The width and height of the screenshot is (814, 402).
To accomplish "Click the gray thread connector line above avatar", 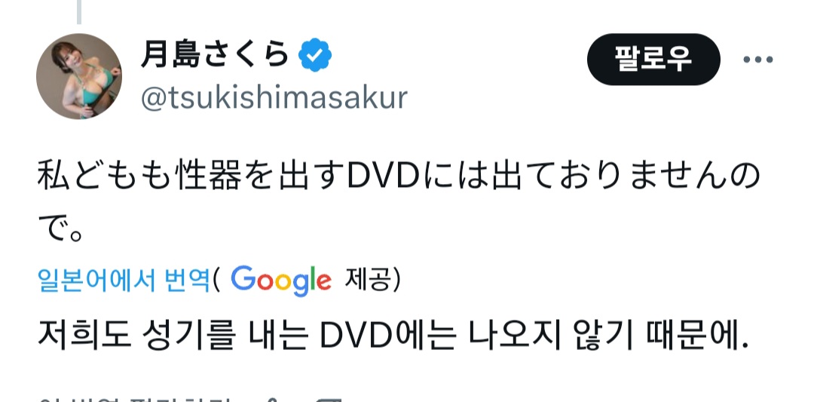I will pyautogui.click(x=79, y=12).
